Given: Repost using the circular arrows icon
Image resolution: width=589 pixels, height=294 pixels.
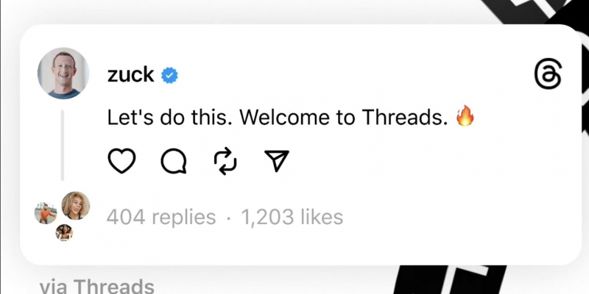Looking at the screenshot, I should (225, 162).
